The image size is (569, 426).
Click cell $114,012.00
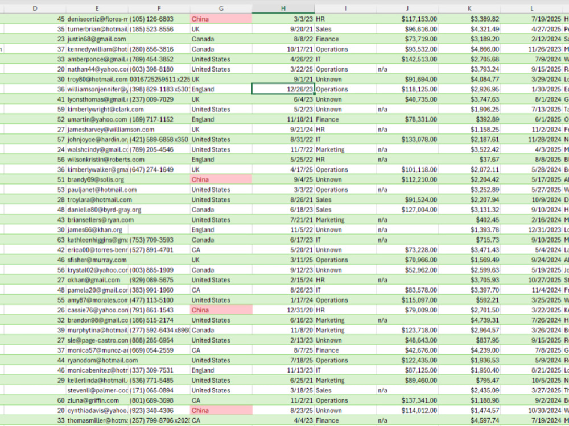tap(407, 411)
